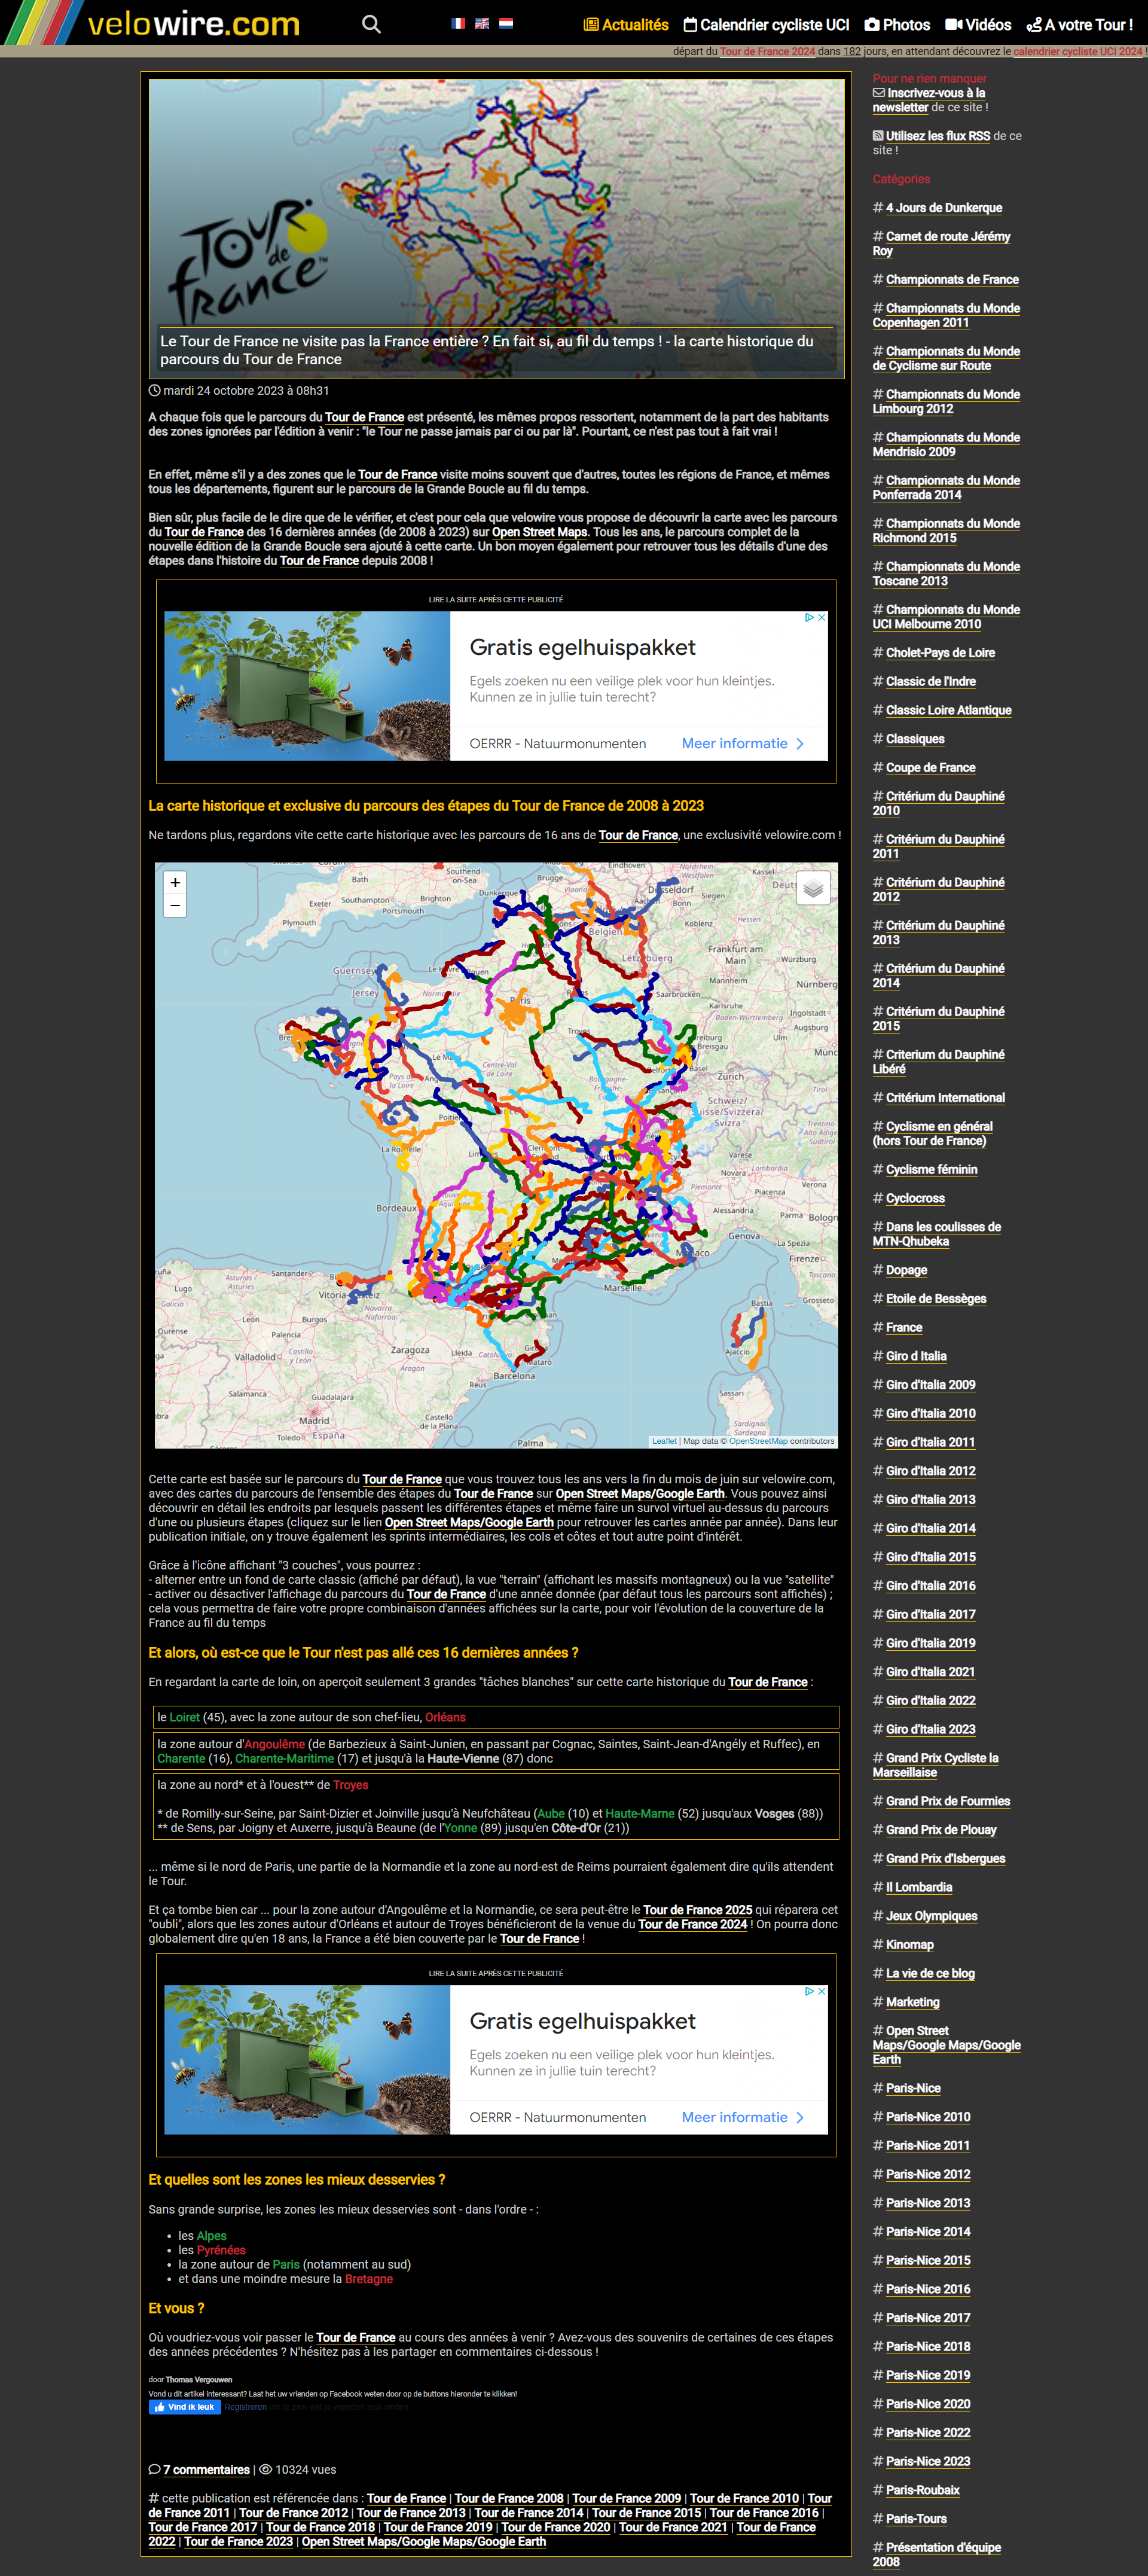
Task: Open Paris-Nice 2015 category
Action: (x=928, y=2260)
